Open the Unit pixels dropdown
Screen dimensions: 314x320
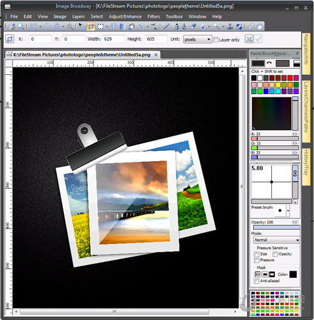click(x=198, y=39)
